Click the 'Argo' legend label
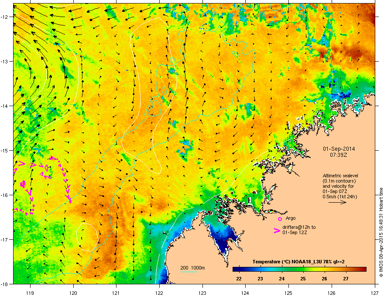Screen dimensions: 384x297 pyautogui.click(x=291, y=218)
